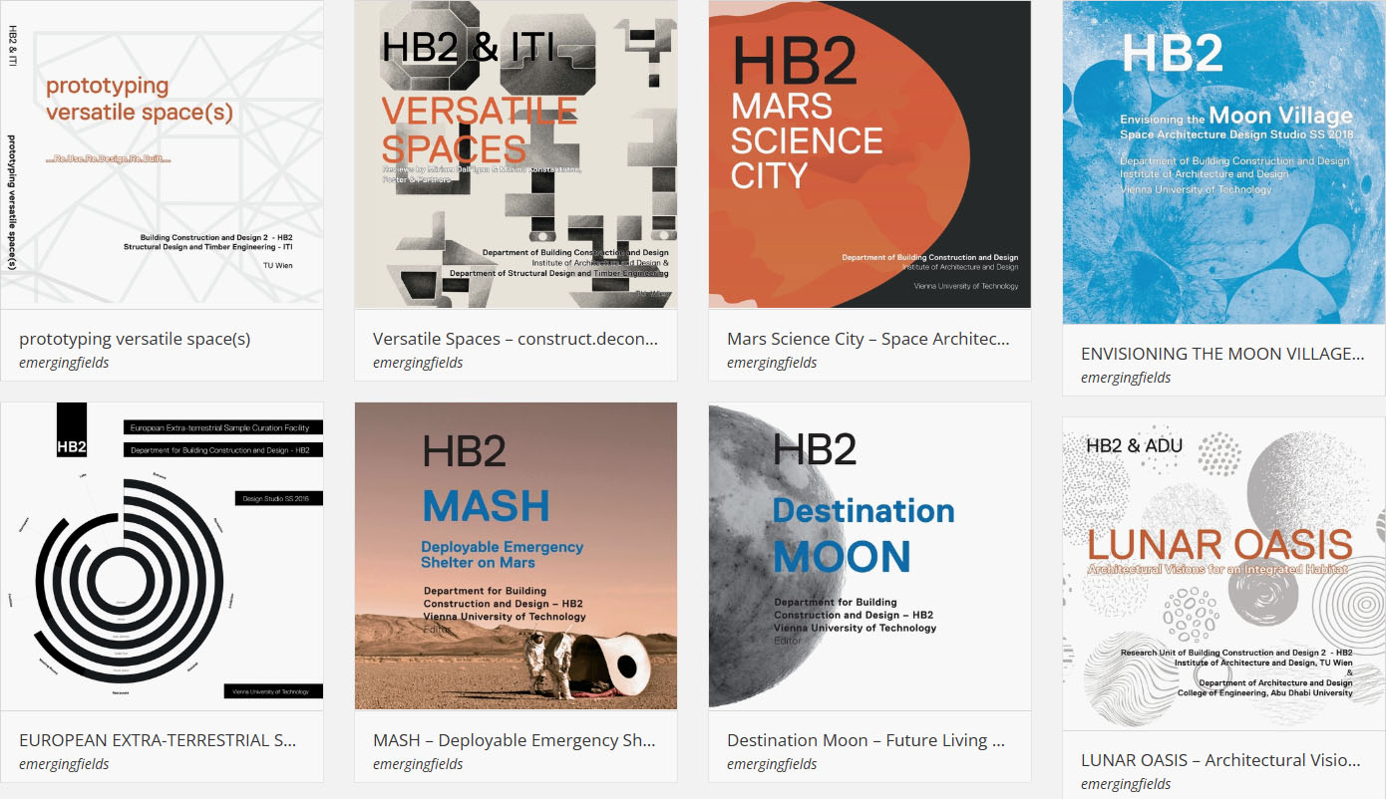The image size is (1386, 799).
Task: Open the MASH Deployable Emergency Shelter cover
Action: (x=516, y=556)
